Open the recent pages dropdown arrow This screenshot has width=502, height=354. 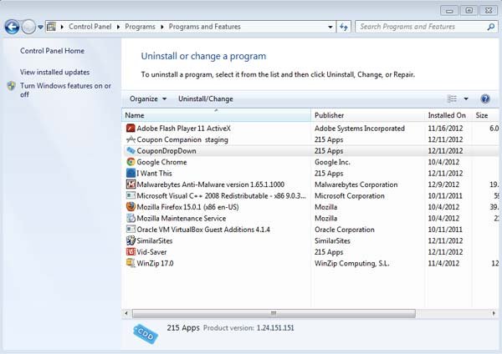[40, 28]
